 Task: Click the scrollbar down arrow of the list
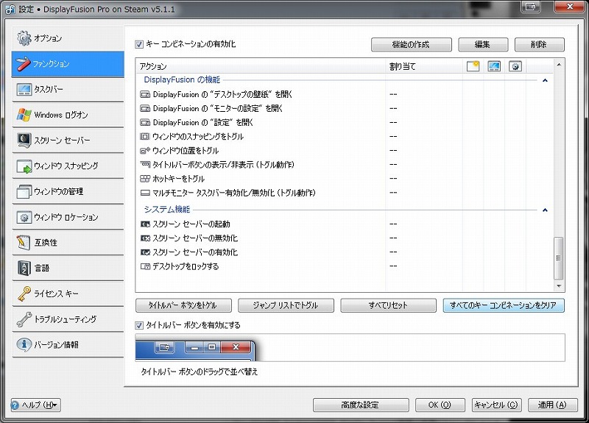pos(559,286)
